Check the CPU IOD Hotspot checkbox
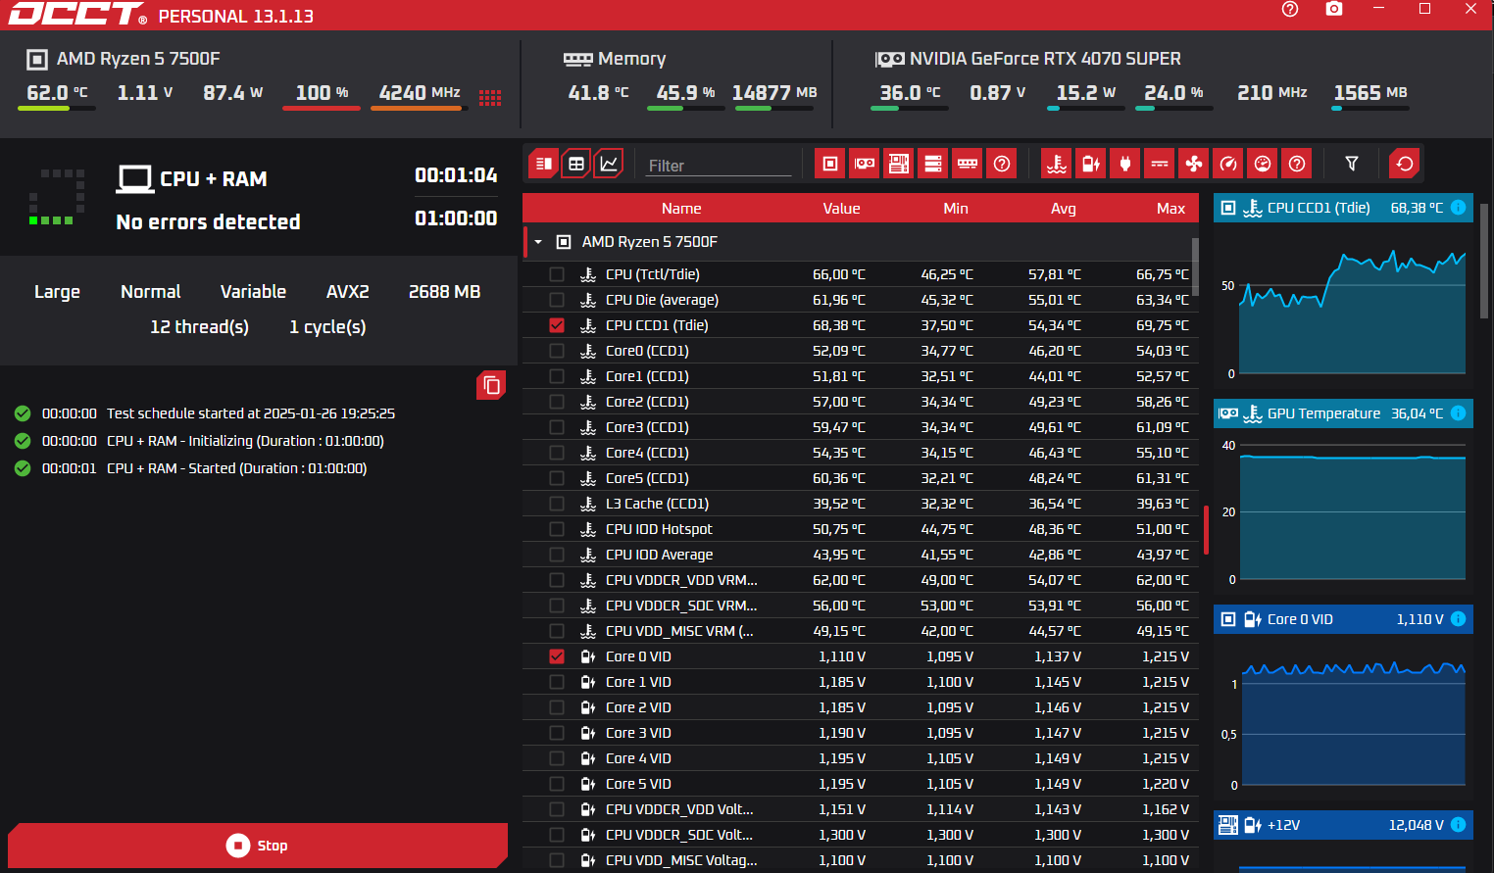The width and height of the screenshot is (1494, 873). 557,529
